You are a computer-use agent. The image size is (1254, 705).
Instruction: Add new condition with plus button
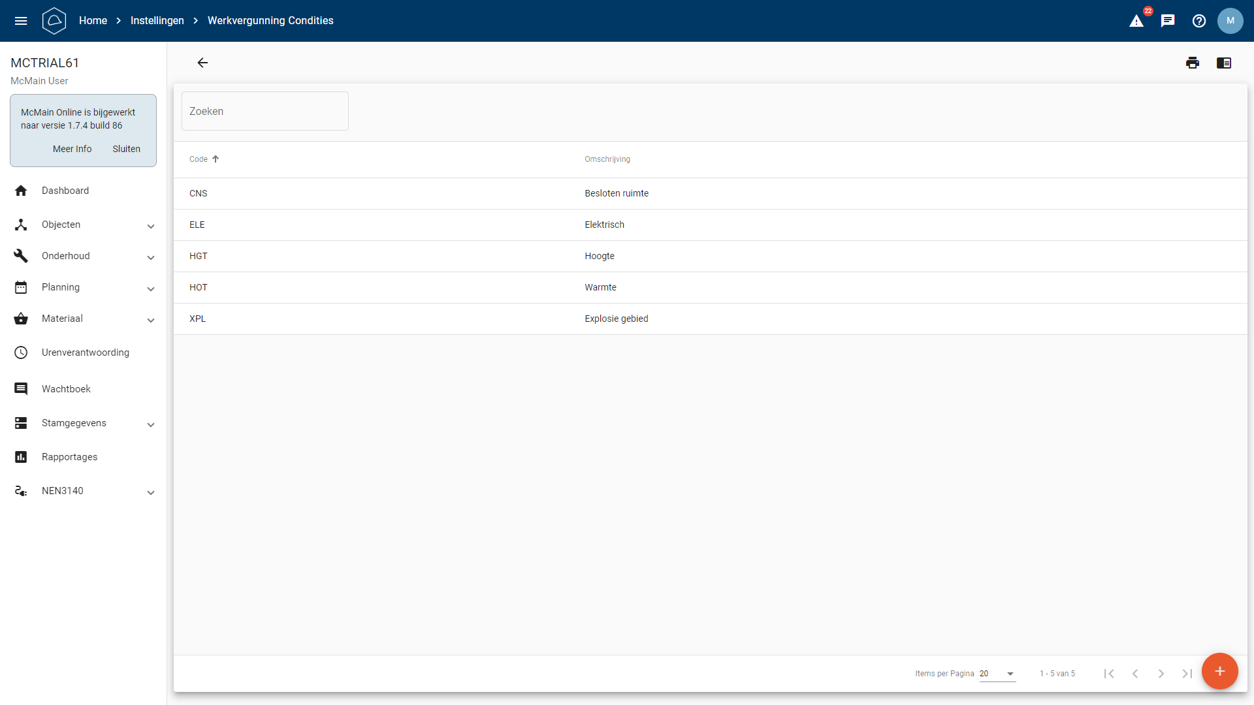(x=1219, y=671)
